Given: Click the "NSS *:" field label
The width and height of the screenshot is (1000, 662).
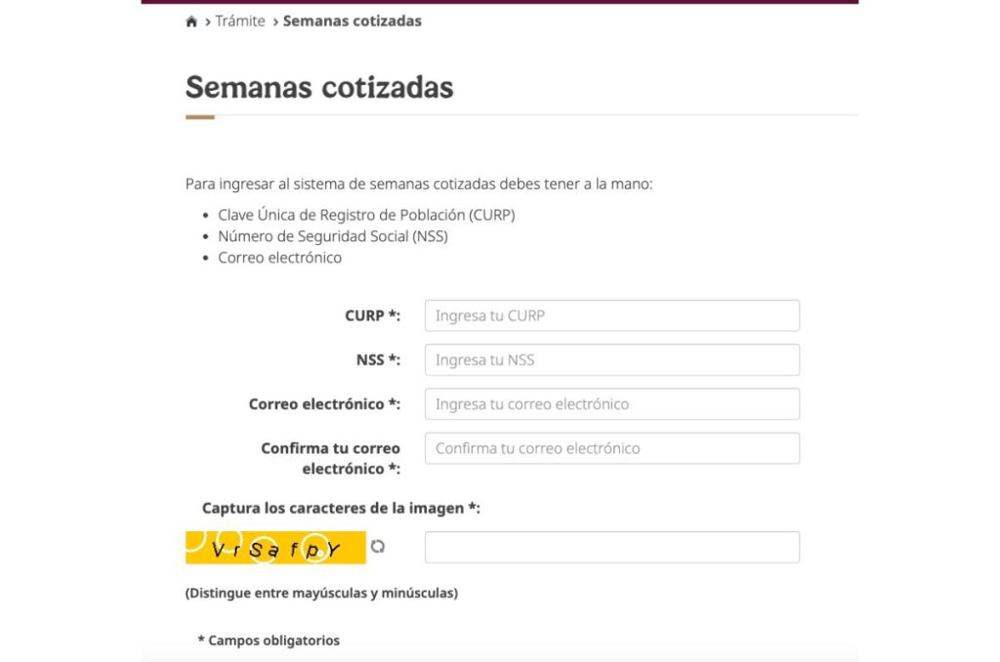Looking at the screenshot, I should [x=378, y=359].
